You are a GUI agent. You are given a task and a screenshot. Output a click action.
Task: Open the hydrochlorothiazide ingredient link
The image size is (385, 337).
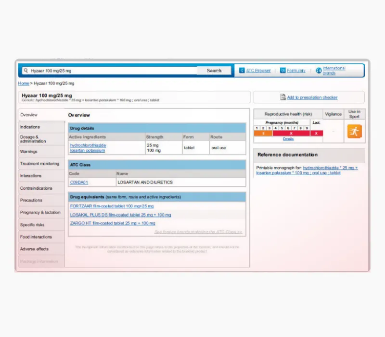pos(88,145)
